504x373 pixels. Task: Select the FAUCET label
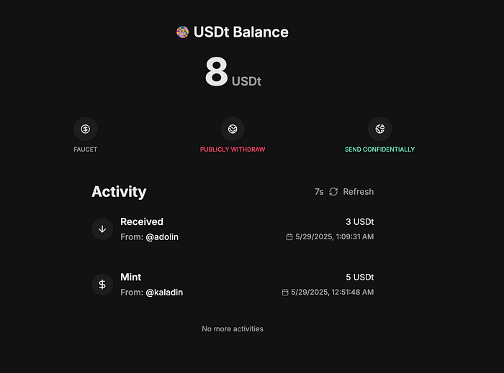coord(85,149)
